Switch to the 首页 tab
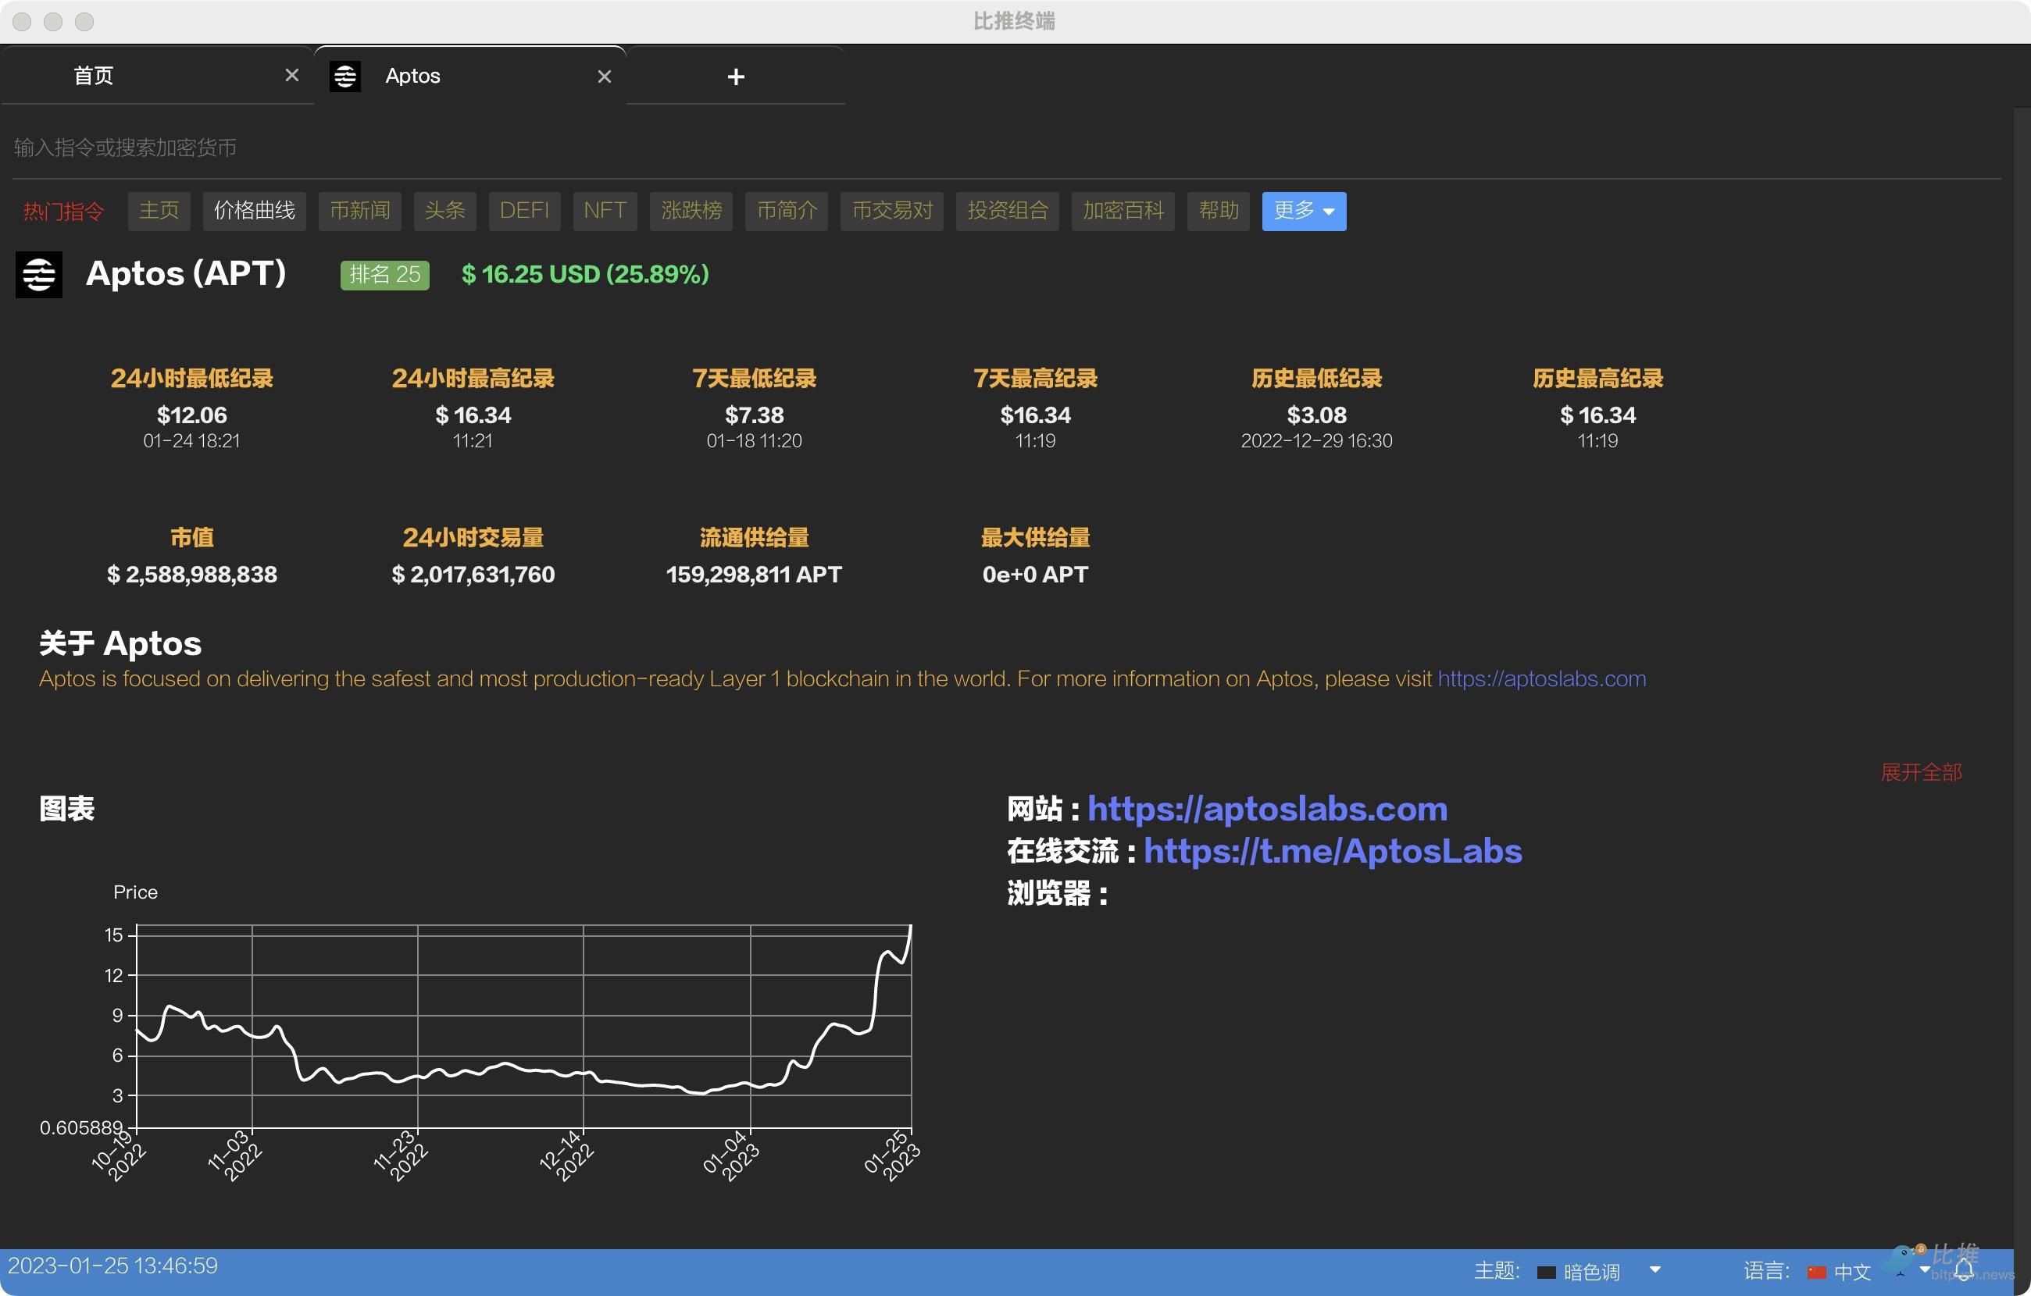Viewport: 2031px width, 1296px height. click(94, 76)
